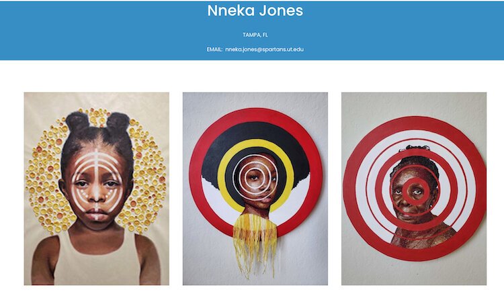The image size is (504, 302).
Task: Click the yellow ring in the middle painting
Action: coord(256,144)
